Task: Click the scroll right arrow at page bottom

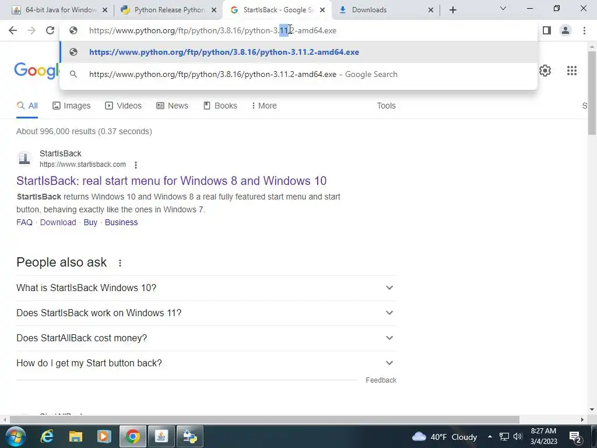Action: pyautogui.click(x=582, y=420)
